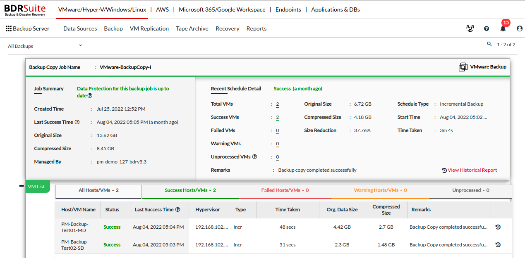View history icon for PM-Backup-Test02-SD row
Screen dimensions: 525x258
coord(498,245)
